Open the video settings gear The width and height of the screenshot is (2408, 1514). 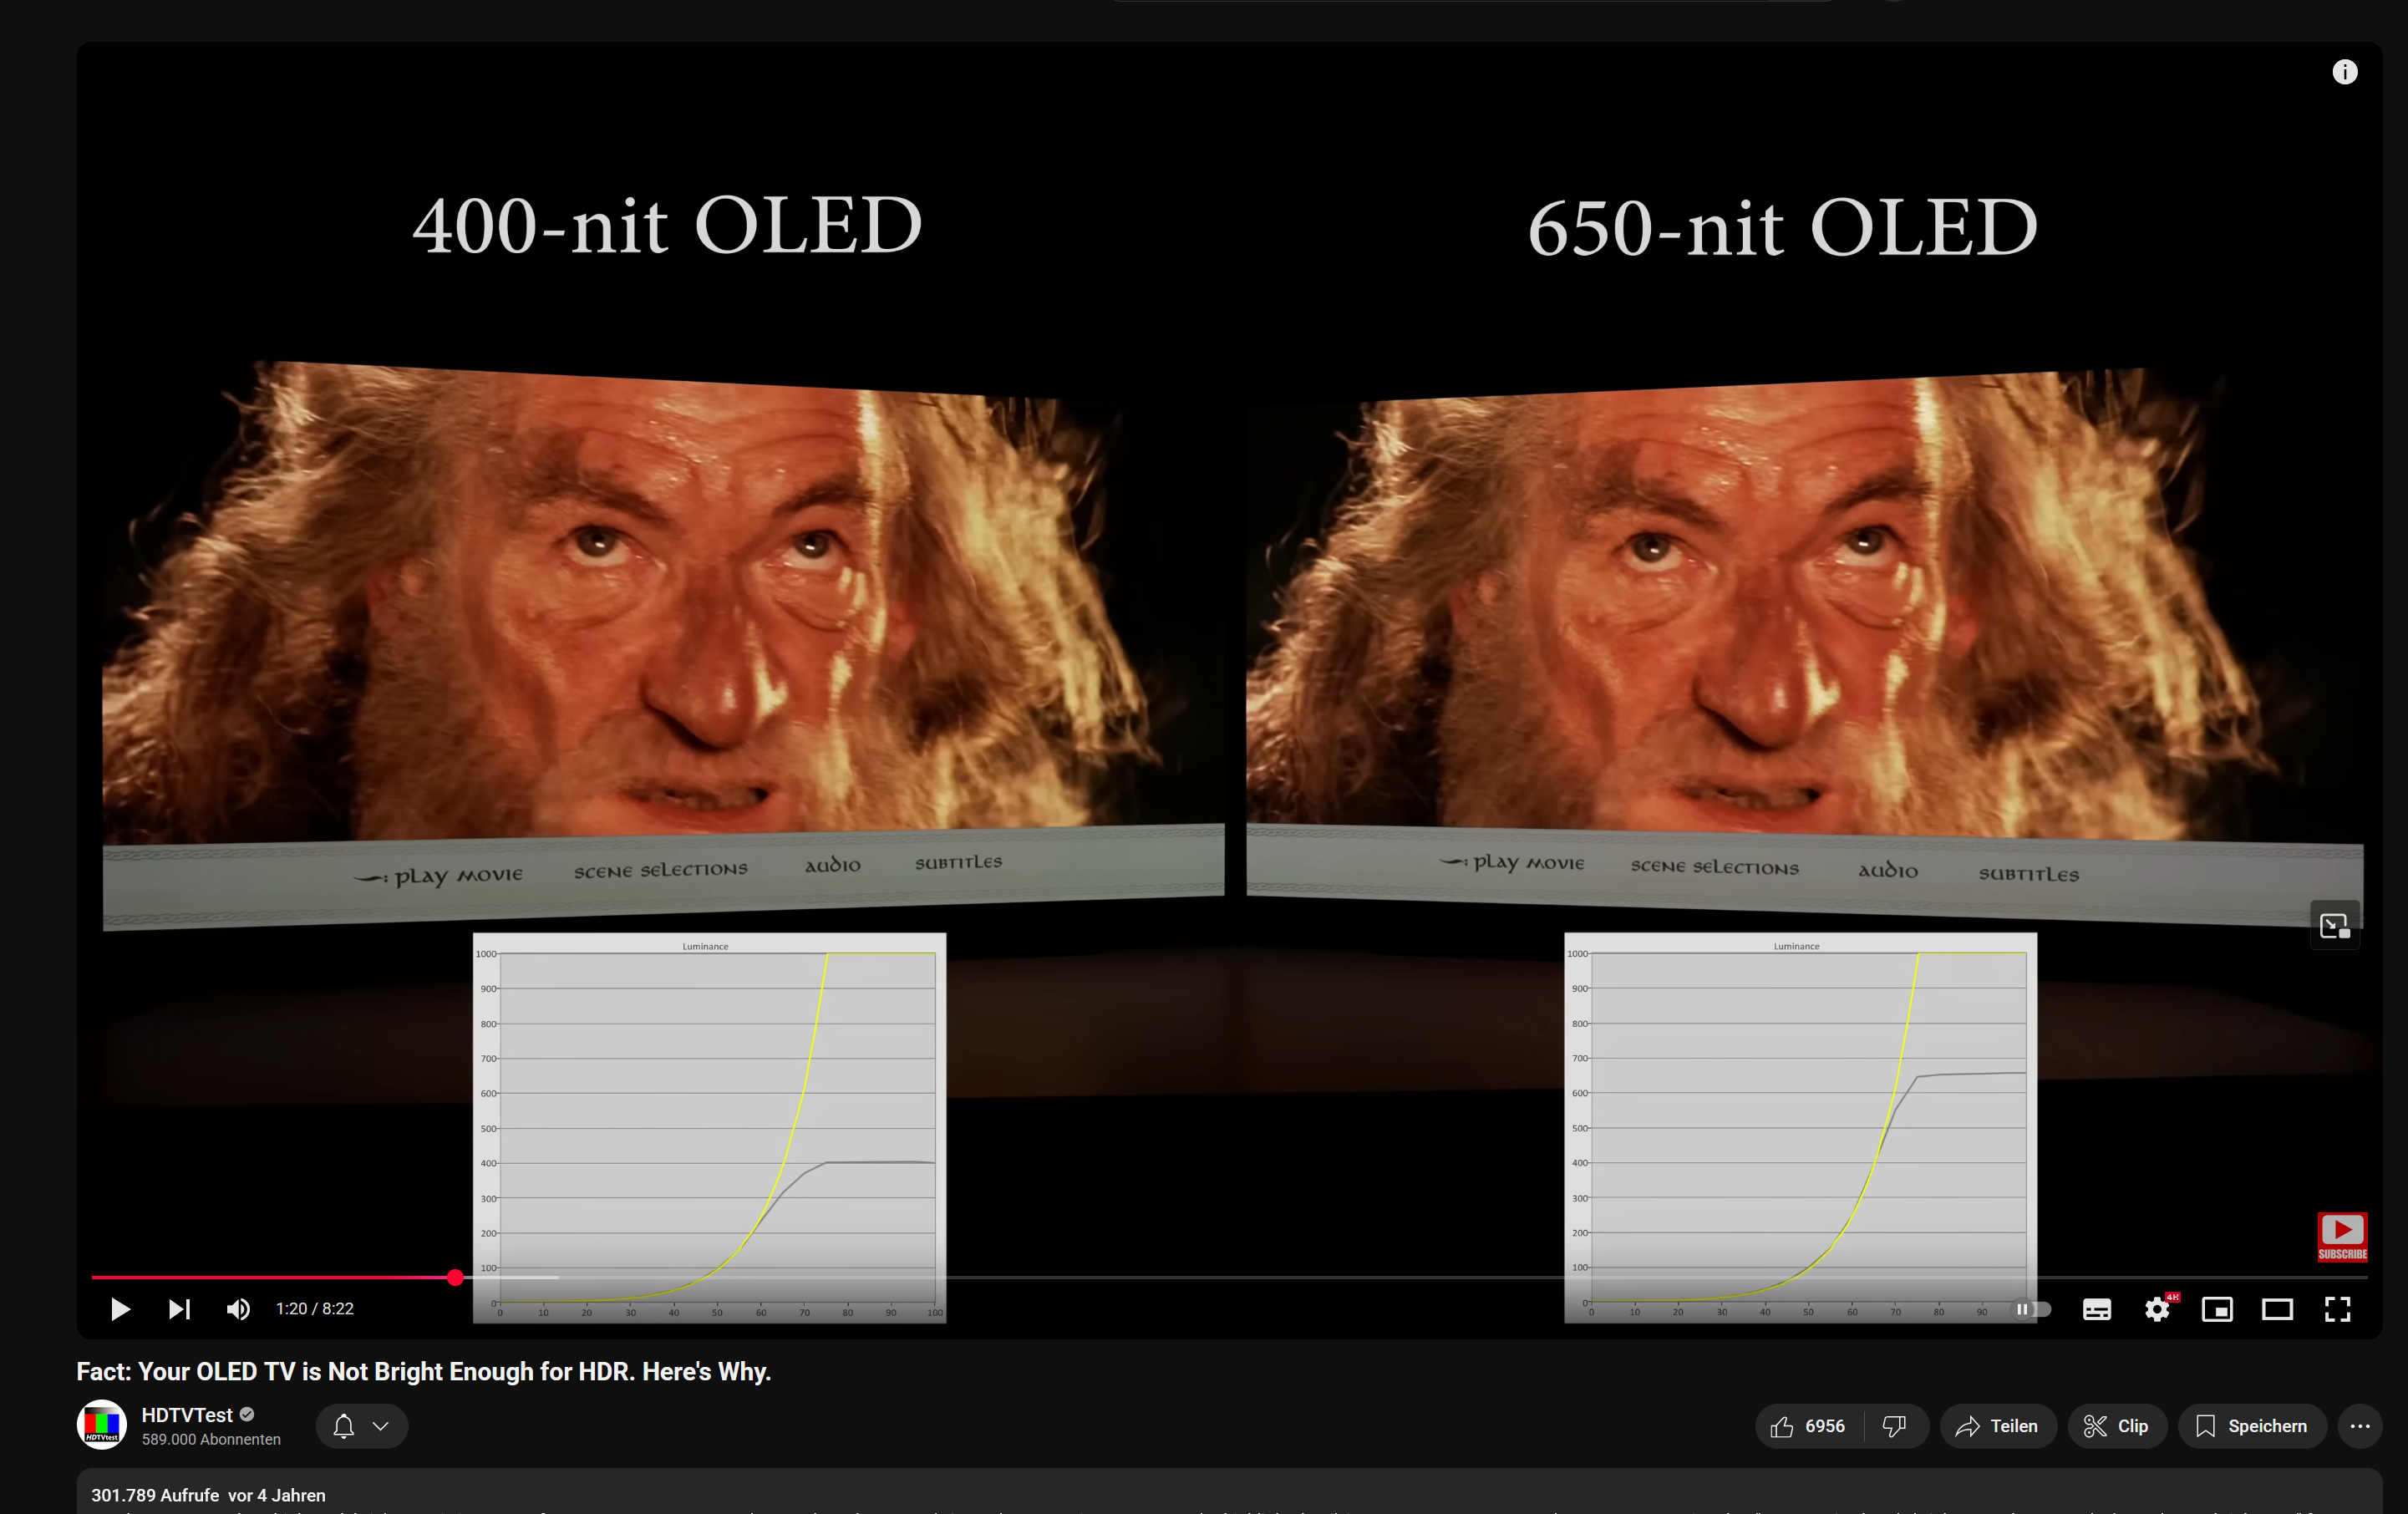point(2157,1309)
